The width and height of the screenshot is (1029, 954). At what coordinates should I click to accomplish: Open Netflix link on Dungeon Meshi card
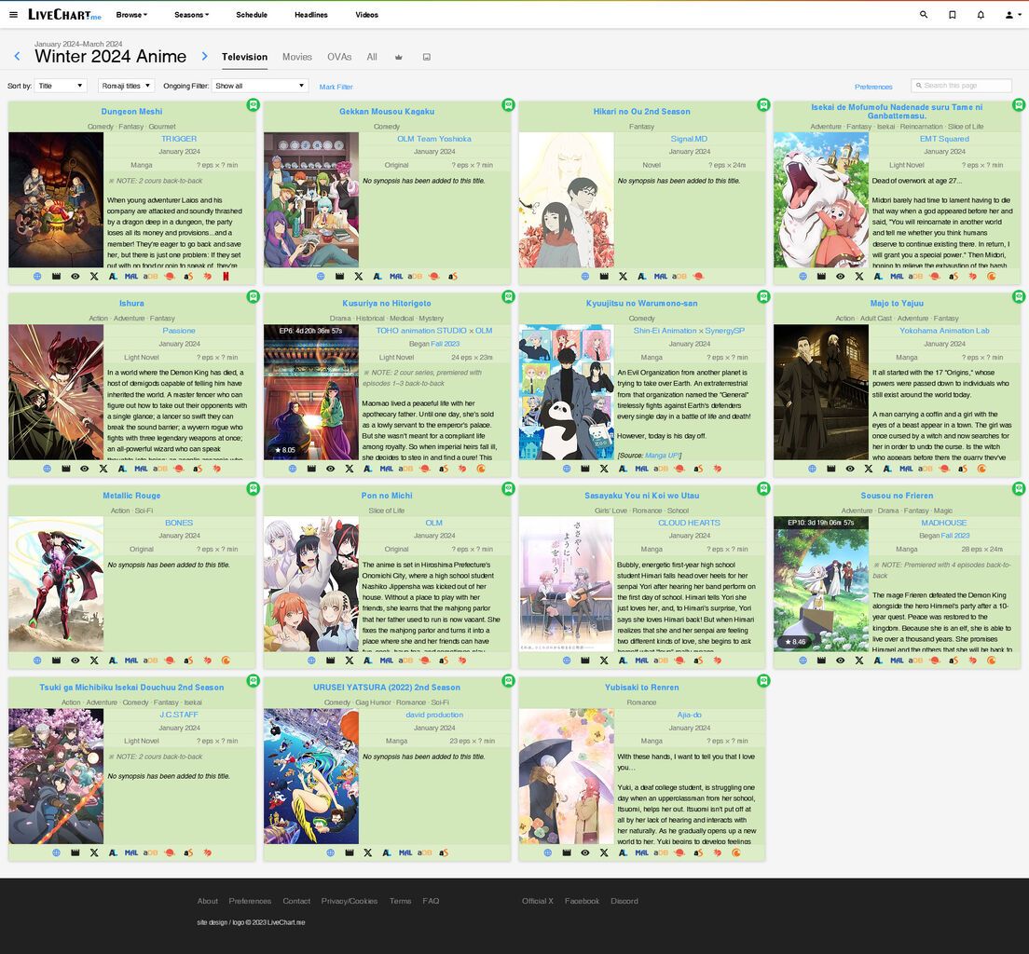[226, 276]
